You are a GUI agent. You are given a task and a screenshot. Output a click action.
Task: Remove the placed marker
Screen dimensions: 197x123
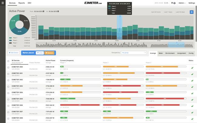tap(49, 53)
